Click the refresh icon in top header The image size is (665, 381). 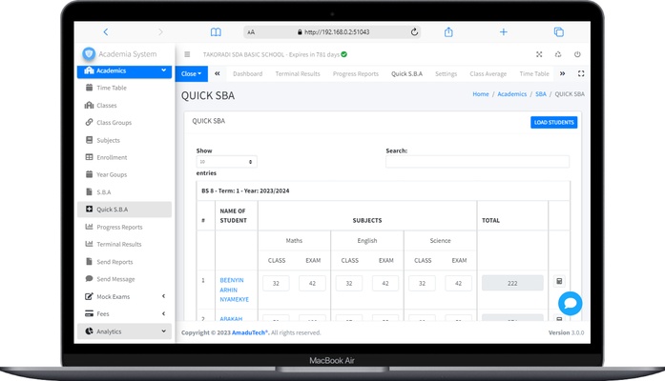(x=558, y=54)
